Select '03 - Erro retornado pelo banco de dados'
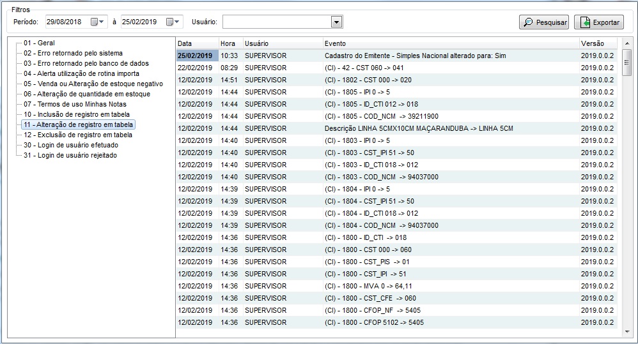This screenshot has height=344, width=638. pyautogui.click(x=86, y=64)
